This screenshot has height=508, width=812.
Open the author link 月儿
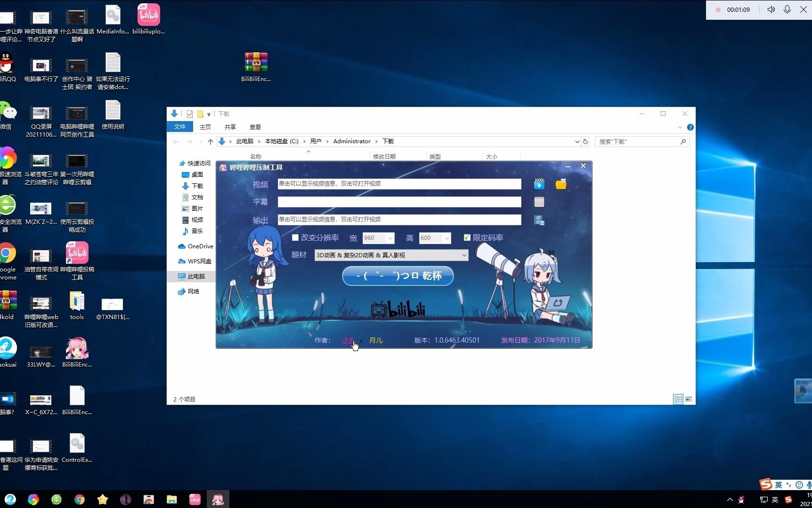pos(376,340)
